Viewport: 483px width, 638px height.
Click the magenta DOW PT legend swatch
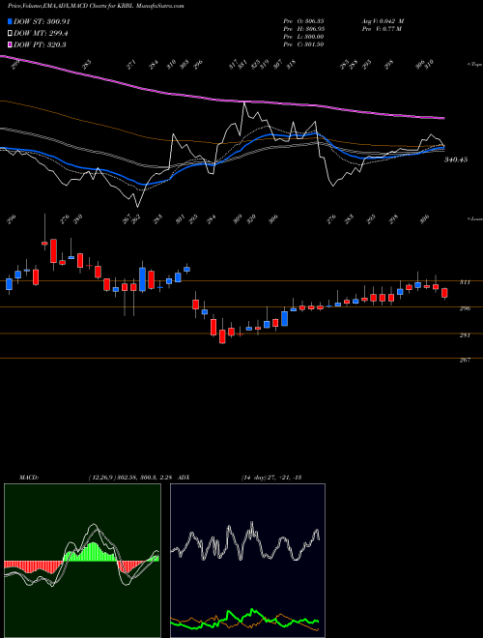point(10,44)
